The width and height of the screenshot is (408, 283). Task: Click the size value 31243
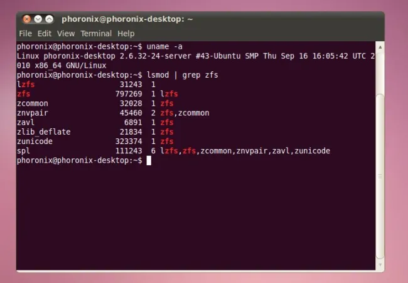pos(131,85)
